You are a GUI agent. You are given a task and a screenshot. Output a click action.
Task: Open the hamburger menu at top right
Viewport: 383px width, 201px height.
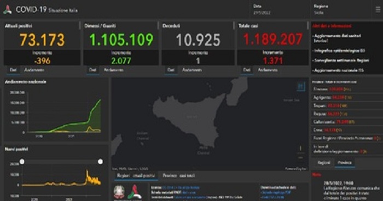pos(378,9)
